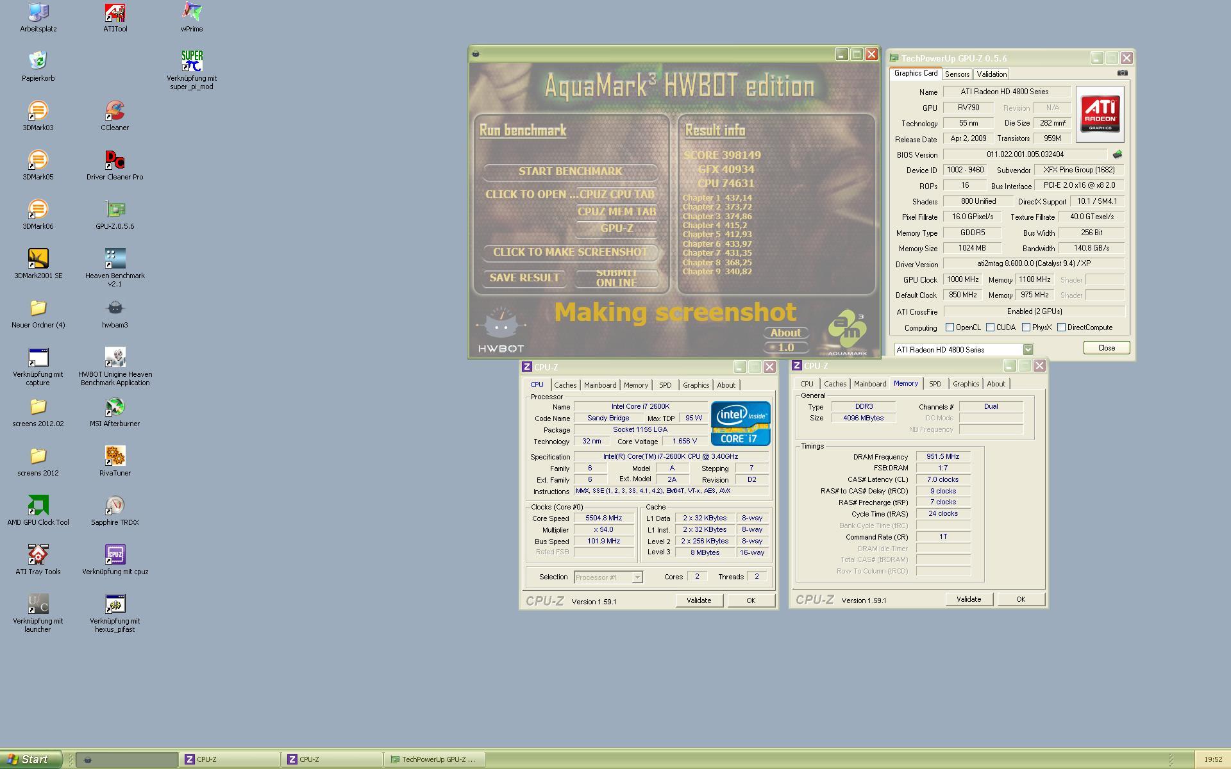Screen dimensions: 1231x769
Task: Toggle the PhysX checkbox in GPU-Z
Action: tap(1026, 327)
